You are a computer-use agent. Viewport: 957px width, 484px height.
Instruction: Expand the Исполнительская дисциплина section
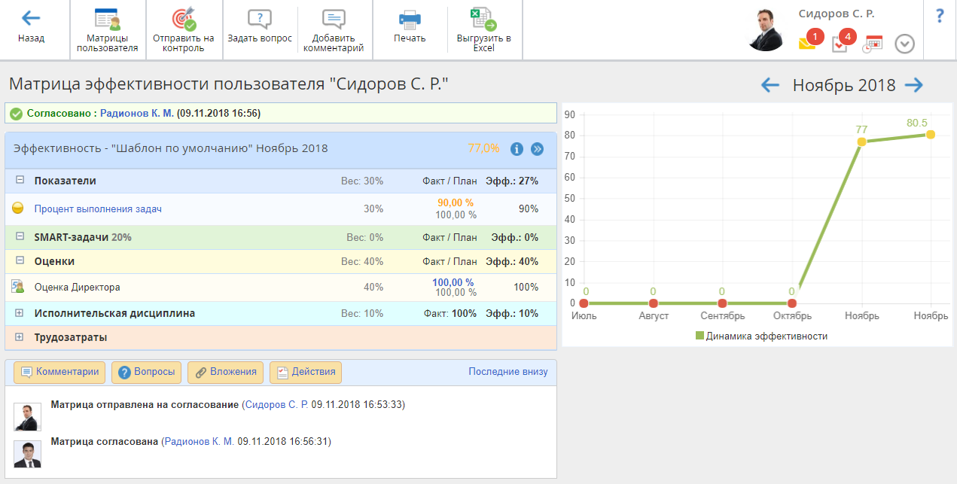[20, 313]
